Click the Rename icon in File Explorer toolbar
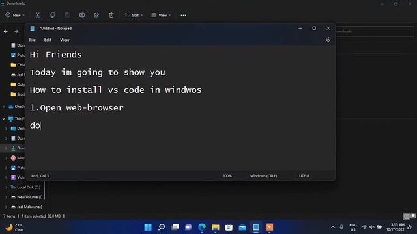The width and height of the screenshot is (417, 234). [x=82, y=15]
